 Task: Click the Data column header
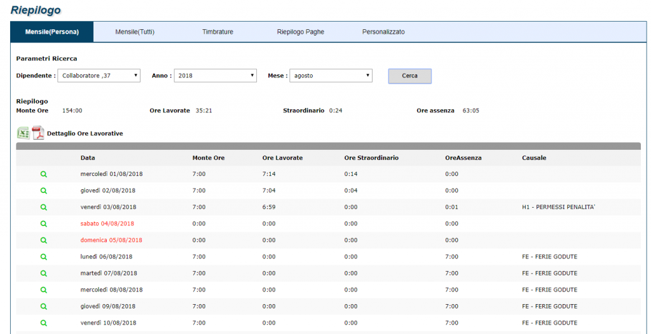(x=88, y=158)
